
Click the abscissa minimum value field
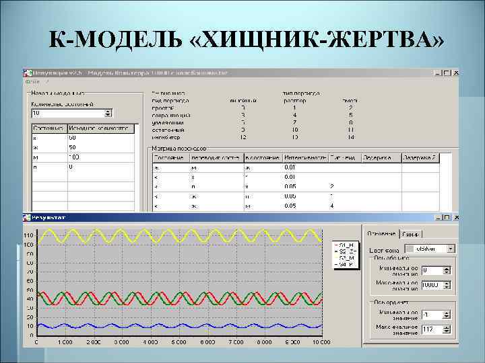tap(432, 271)
